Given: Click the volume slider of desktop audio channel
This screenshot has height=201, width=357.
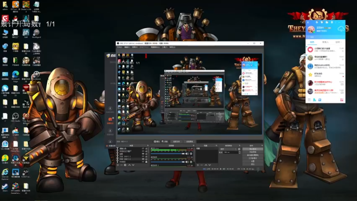Looking at the screenshot, I should pyautogui.click(x=168, y=162).
